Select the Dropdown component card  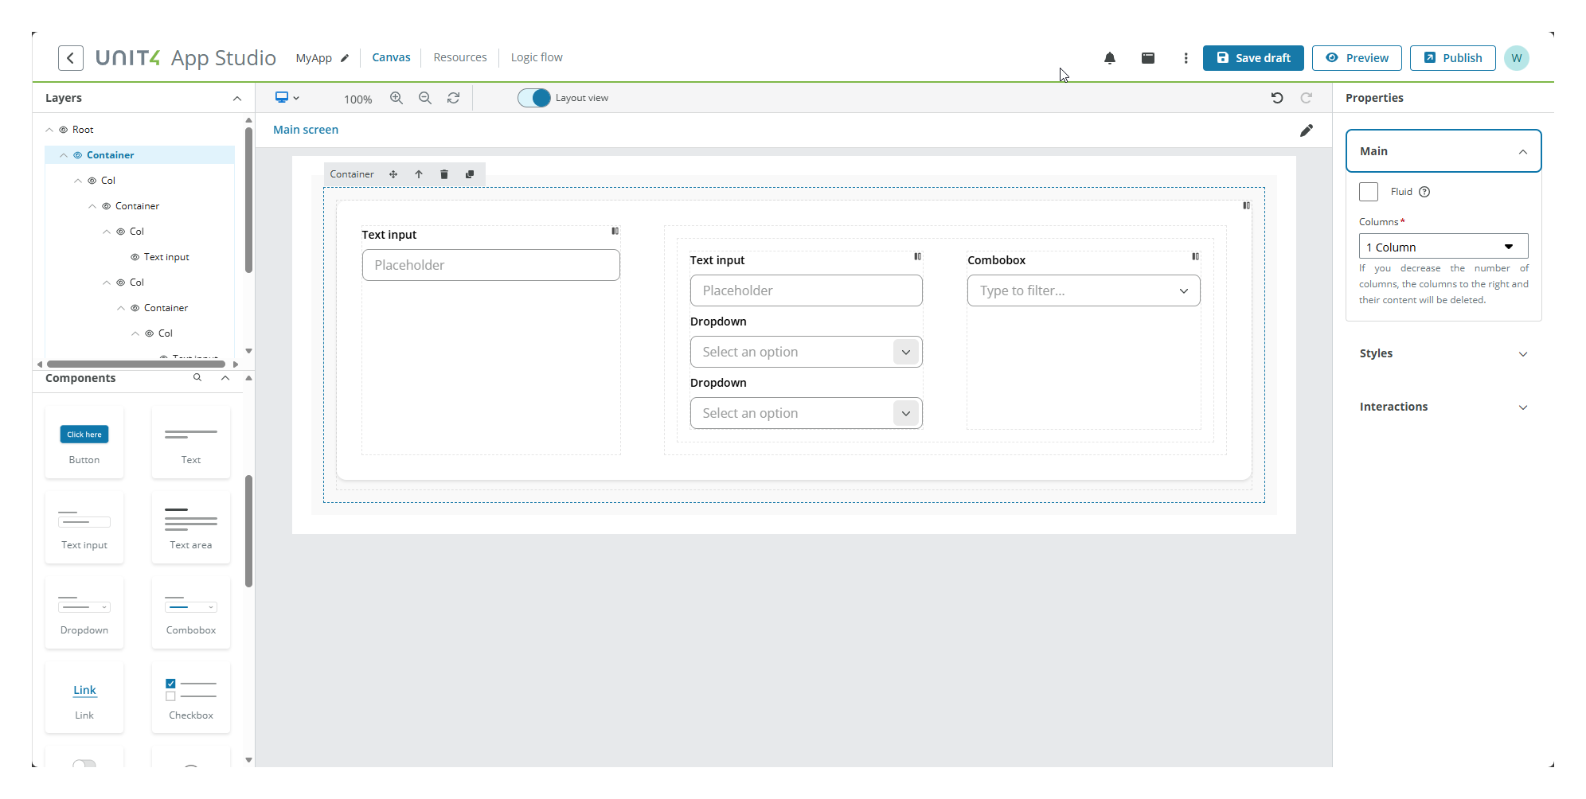pos(84,613)
